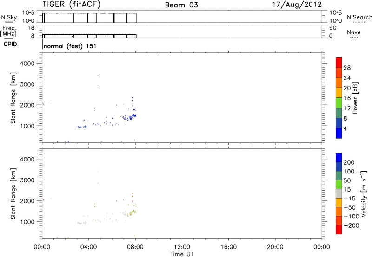This screenshot has height=257, width=372.
Task: Click the Time UT axis label
Action: 182,254
